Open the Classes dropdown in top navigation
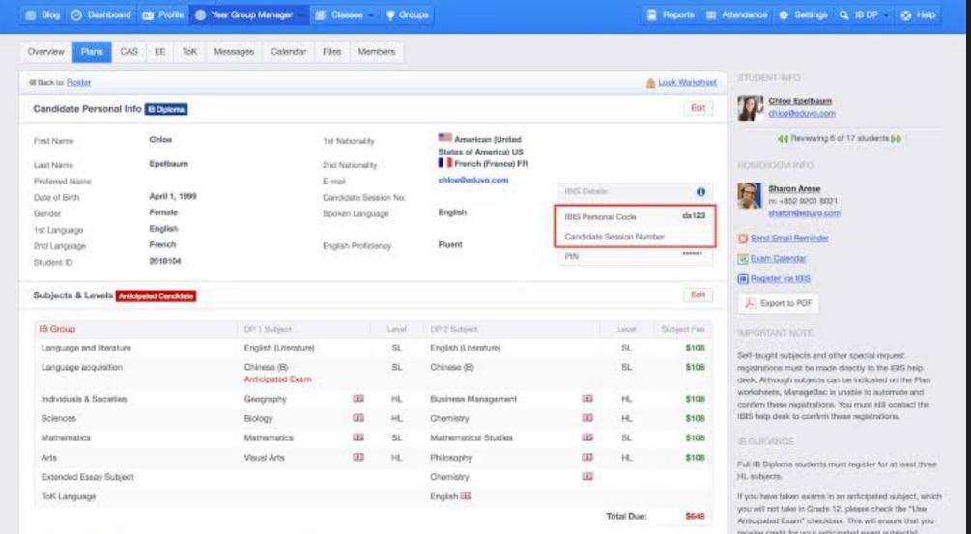This screenshot has height=534, width=971. (347, 14)
